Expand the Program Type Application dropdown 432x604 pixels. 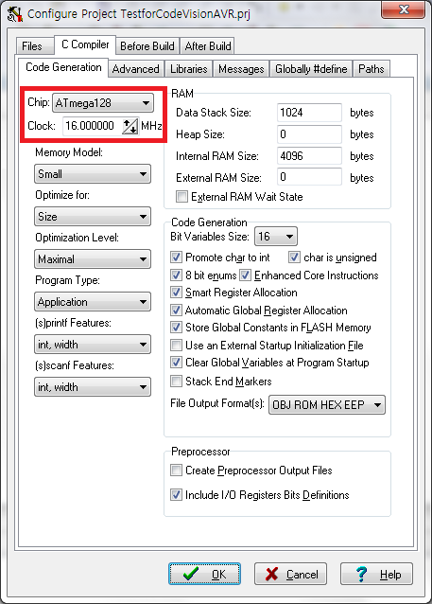coord(93,302)
